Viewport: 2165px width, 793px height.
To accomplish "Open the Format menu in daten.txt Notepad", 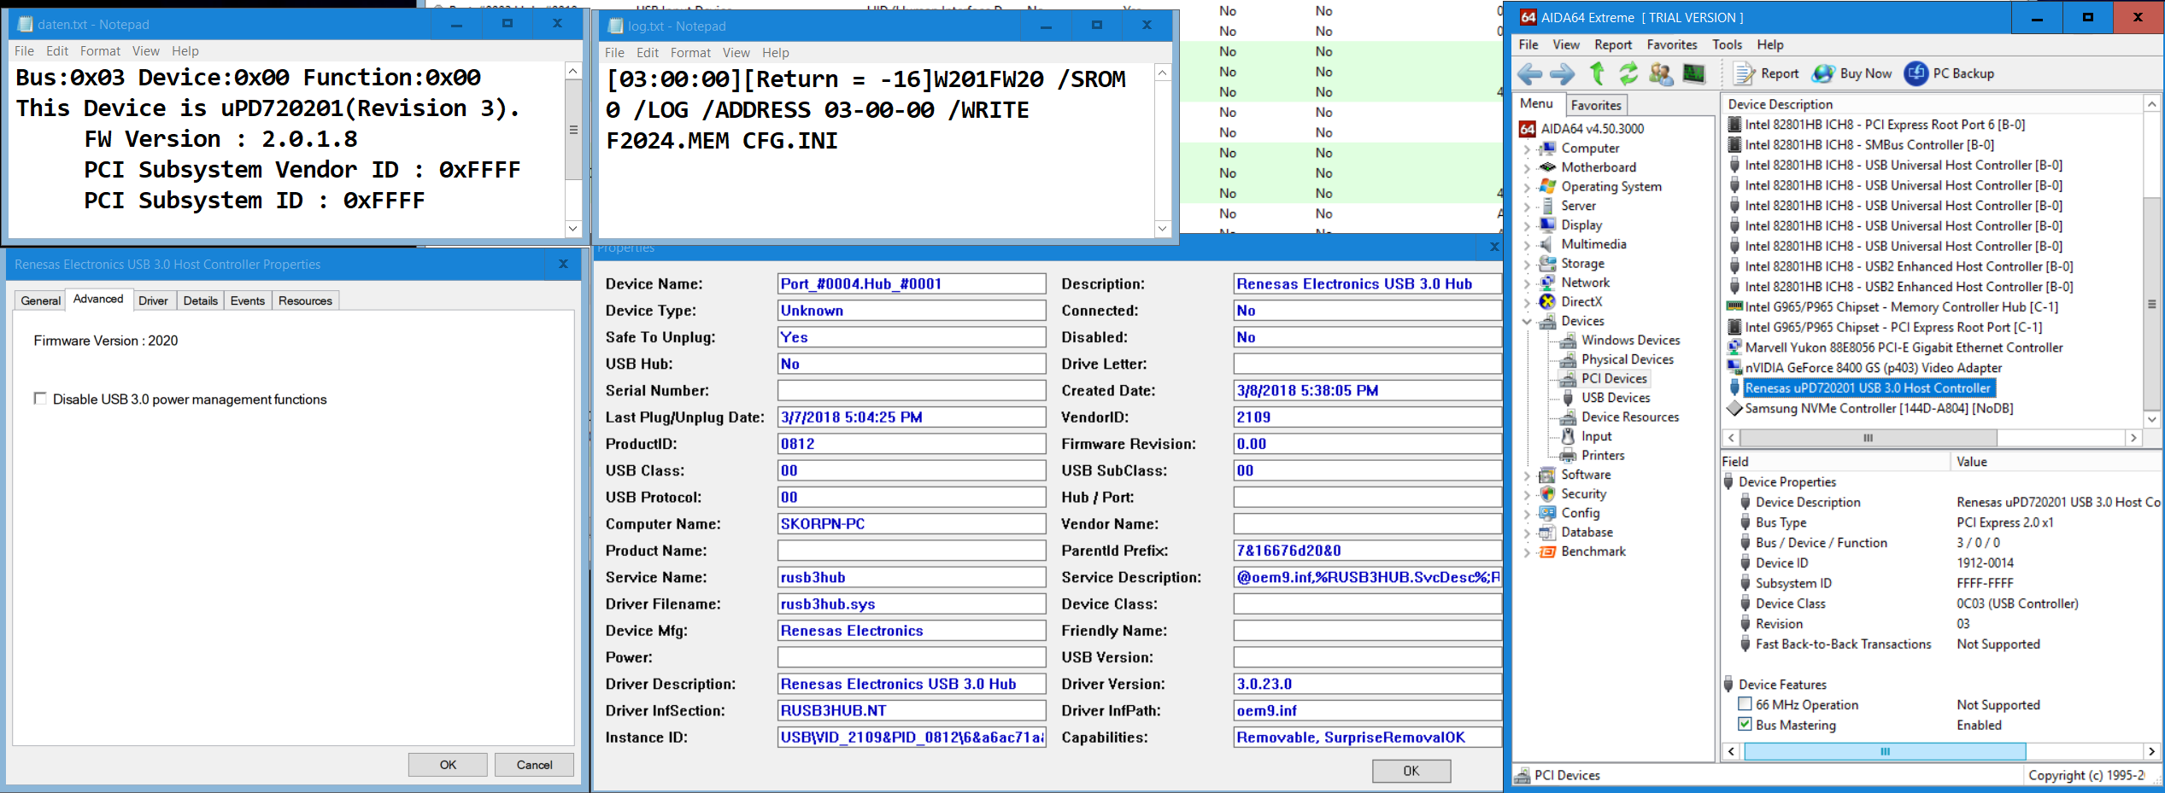I will [100, 51].
